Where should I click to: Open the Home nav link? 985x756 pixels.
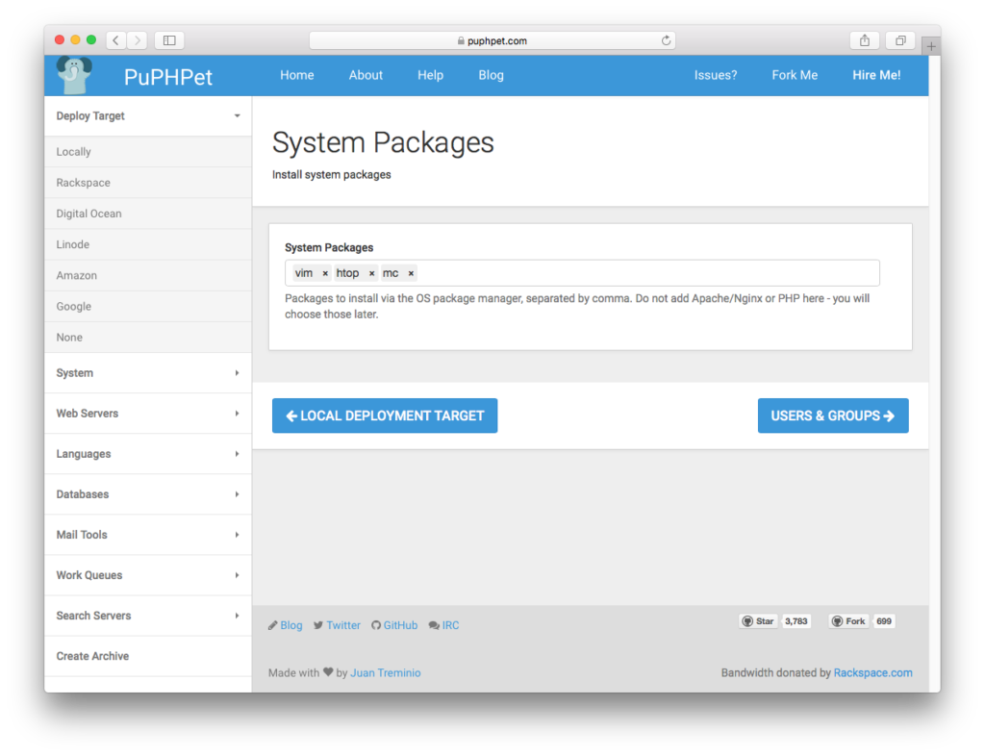[297, 75]
